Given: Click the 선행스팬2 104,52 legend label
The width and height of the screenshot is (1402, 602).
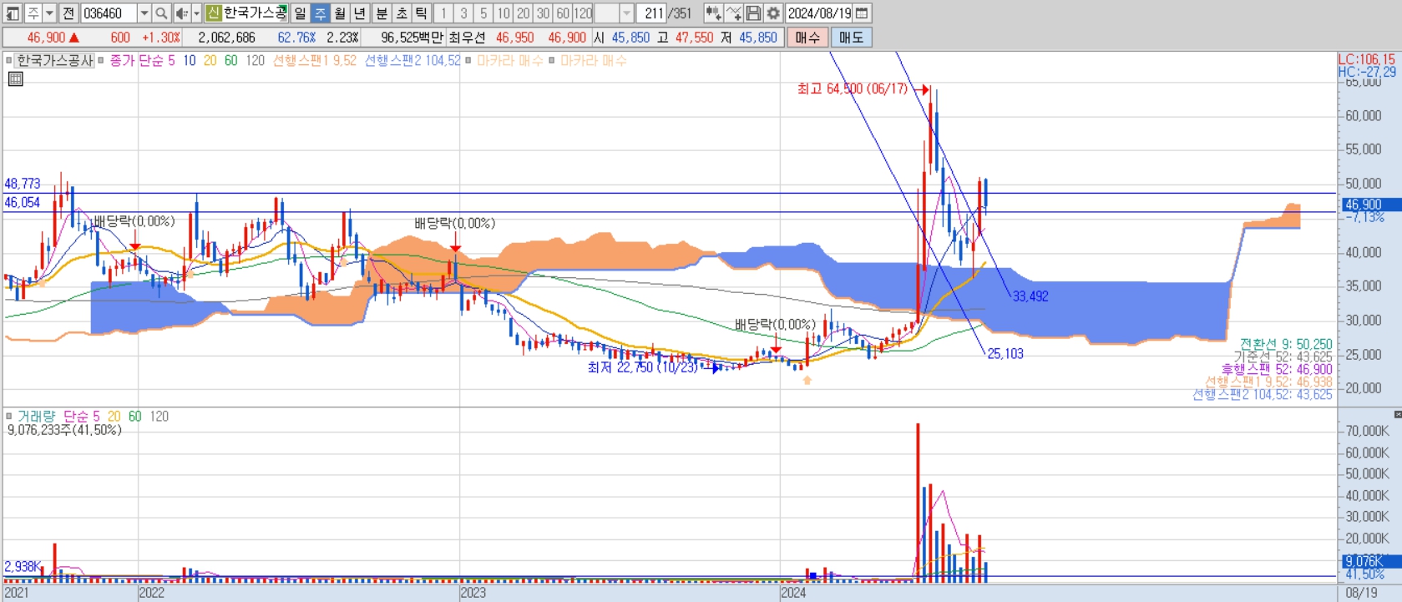Looking at the screenshot, I should click(x=413, y=60).
